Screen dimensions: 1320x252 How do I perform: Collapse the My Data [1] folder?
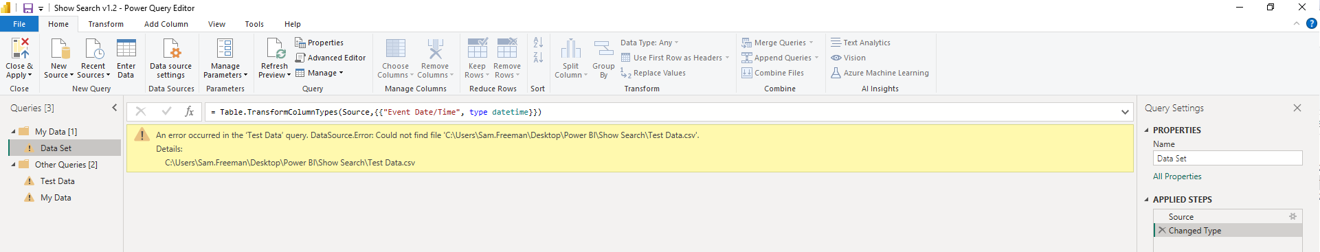tap(13, 131)
